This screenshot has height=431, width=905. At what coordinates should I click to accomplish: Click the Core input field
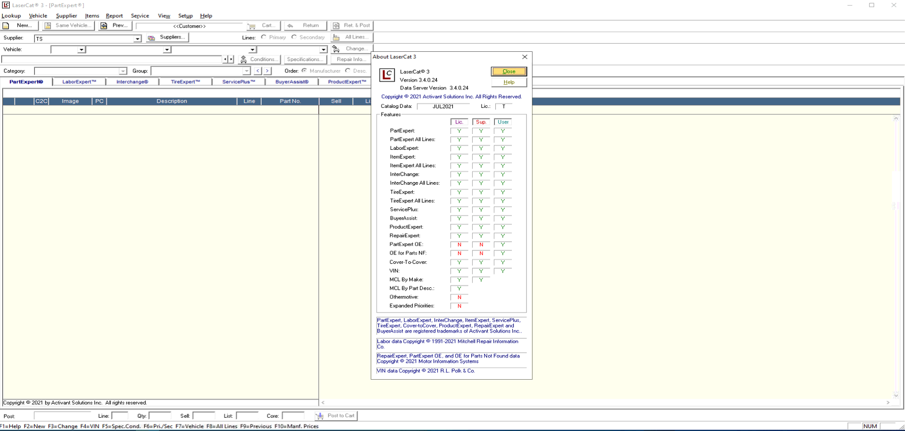293,416
